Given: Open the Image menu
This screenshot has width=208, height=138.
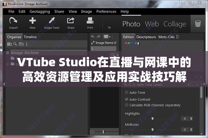Looking at the screenshot, I should coord(86,12).
